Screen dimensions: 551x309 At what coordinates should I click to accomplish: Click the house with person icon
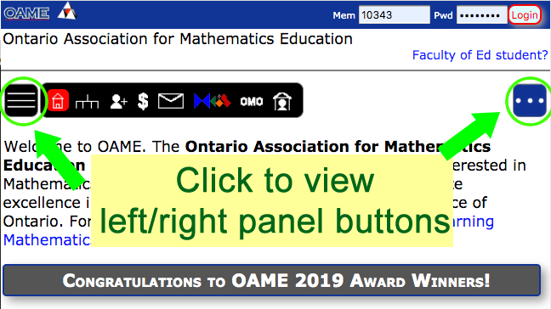pyautogui.click(x=282, y=101)
